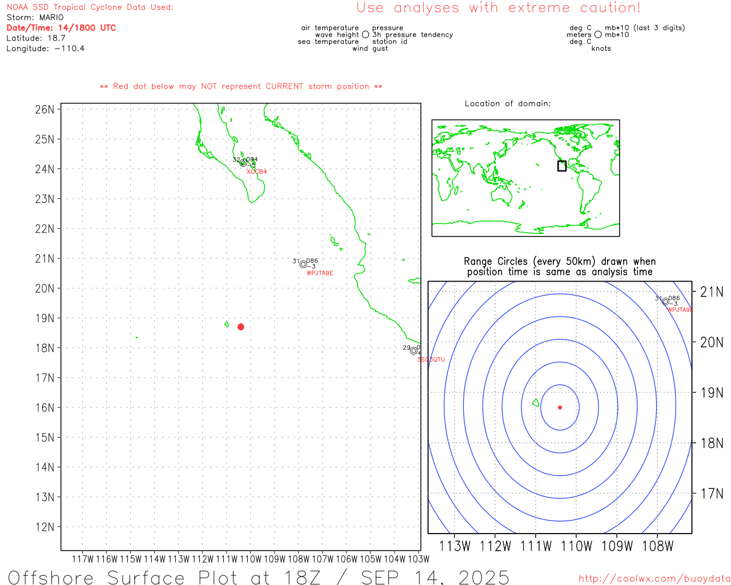Screen dimensions: 731x585
Task: Click the 17N label on the range-circle inset
Action: [x=712, y=494]
